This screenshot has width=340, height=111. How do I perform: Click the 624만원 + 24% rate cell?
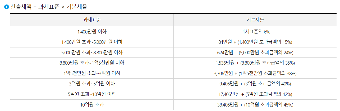tap(255, 52)
